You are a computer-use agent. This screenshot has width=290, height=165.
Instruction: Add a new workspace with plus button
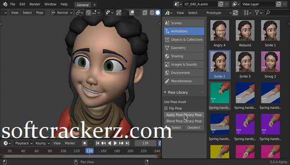coord(94,5)
